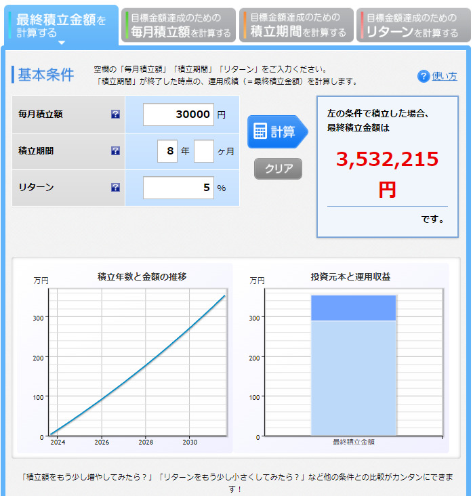Click the 積立年数と金額の推移 chart title
The height and width of the screenshot is (496, 473).
point(142,276)
